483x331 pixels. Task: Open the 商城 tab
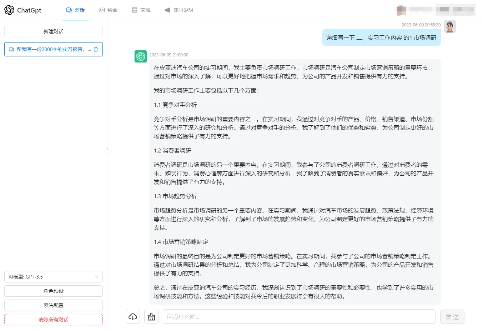[x=141, y=10]
